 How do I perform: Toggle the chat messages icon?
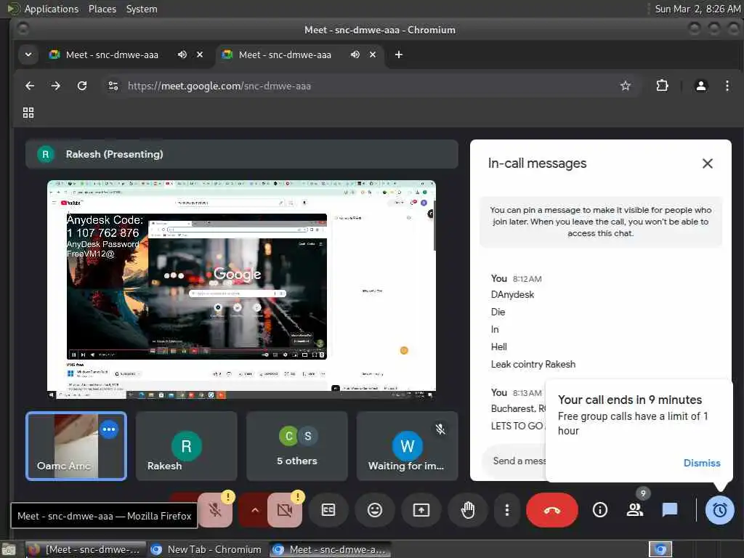[x=669, y=510]
